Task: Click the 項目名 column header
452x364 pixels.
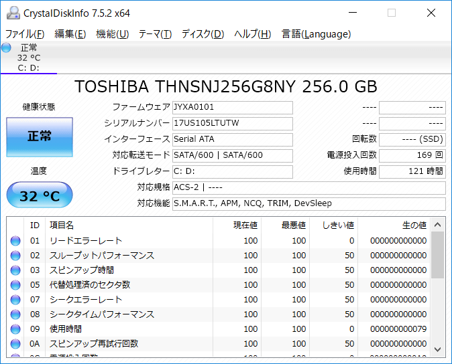Action: [129, 225]
